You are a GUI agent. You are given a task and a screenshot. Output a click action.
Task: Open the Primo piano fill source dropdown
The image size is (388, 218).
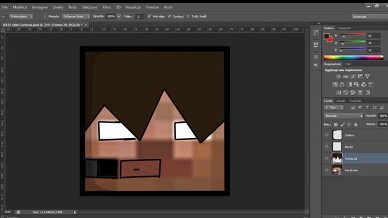21,16
